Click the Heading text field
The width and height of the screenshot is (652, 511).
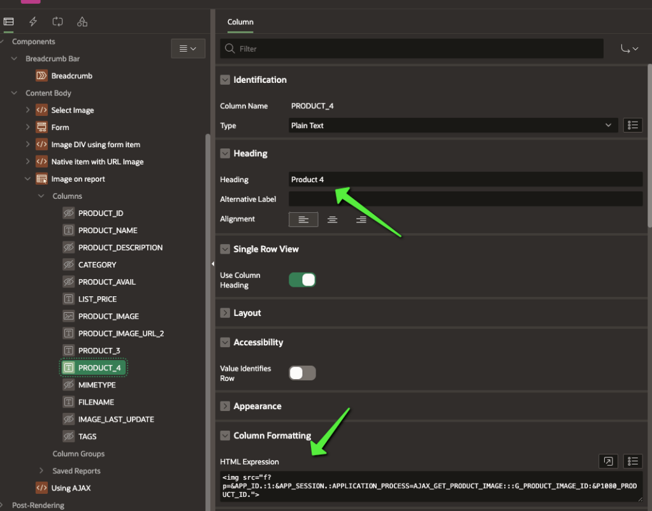[465, 180]
